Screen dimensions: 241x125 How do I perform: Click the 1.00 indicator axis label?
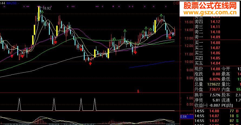(190, 98)
